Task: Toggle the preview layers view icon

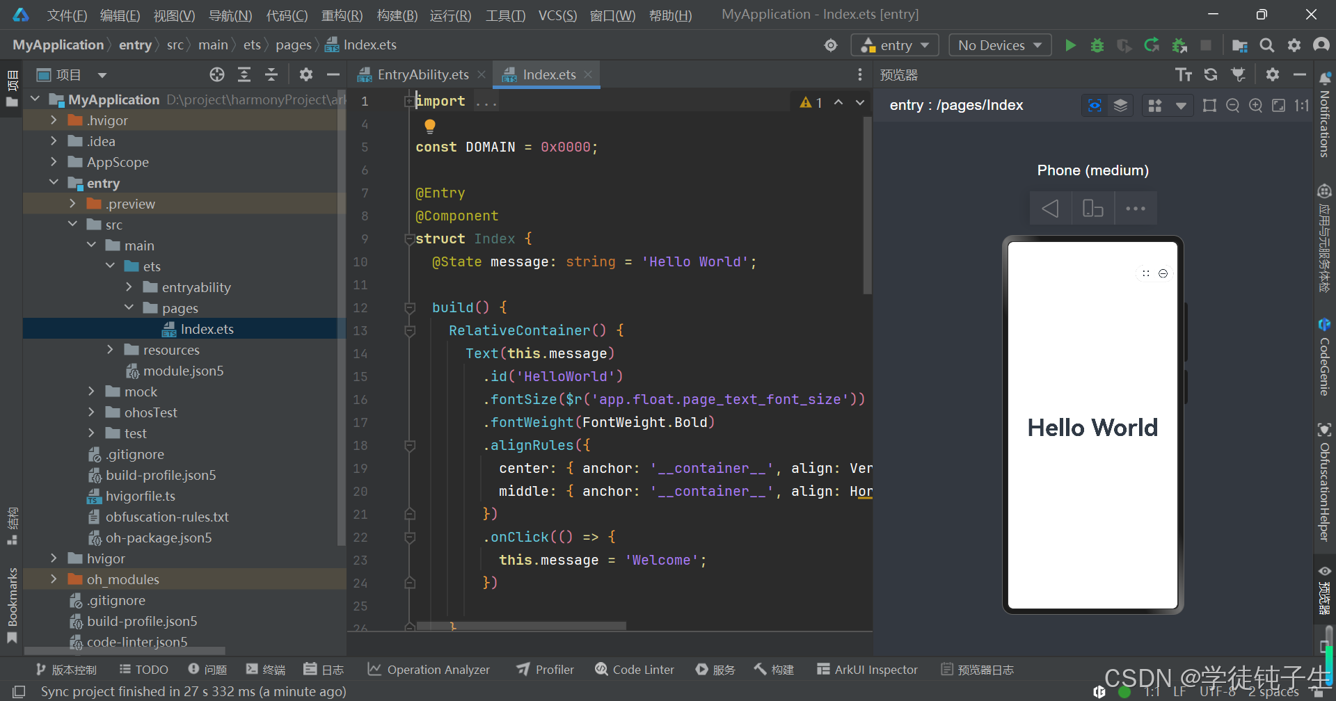Action: tap(1120, 105)
